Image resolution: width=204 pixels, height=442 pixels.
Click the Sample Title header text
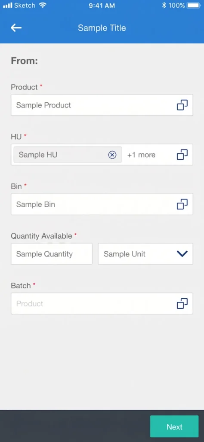click(x=102, y=28)
